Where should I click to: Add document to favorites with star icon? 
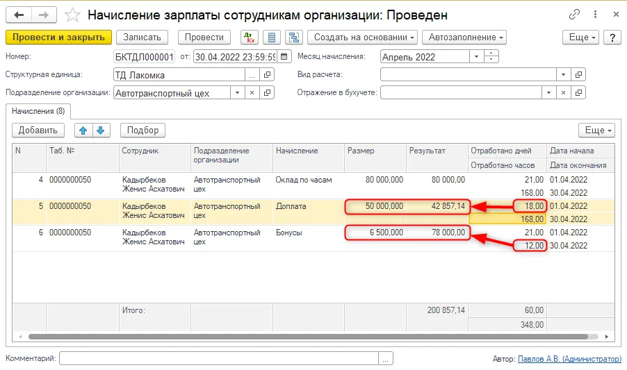pos(72,15)
